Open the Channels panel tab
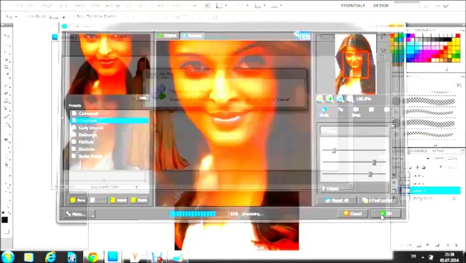The height and width of the screenshot is (263, 466). coord(418,151)
